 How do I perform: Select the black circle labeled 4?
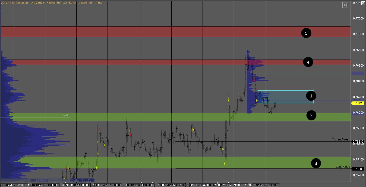tap(308, 62)
